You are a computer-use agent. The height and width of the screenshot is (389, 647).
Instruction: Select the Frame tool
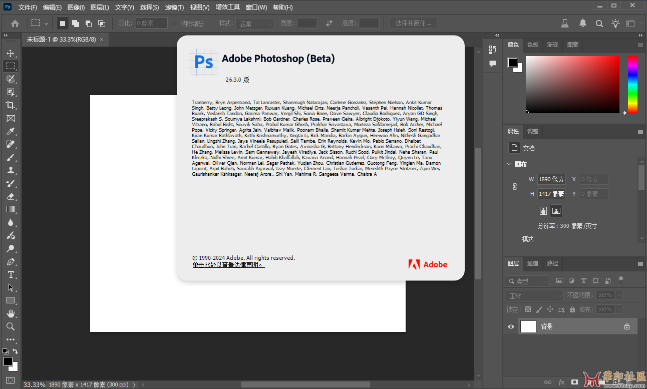point(11,118)
